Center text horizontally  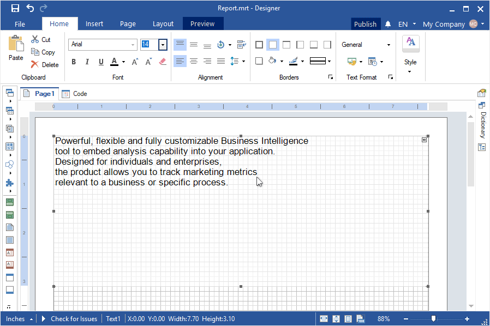tap(194, 61)
